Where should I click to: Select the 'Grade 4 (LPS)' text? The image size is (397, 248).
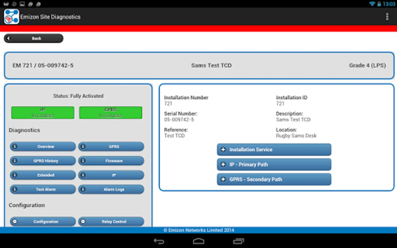pos(367,66)
